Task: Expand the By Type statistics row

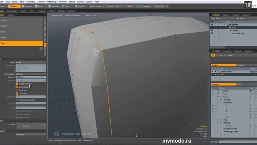Action: click(221, 99)
